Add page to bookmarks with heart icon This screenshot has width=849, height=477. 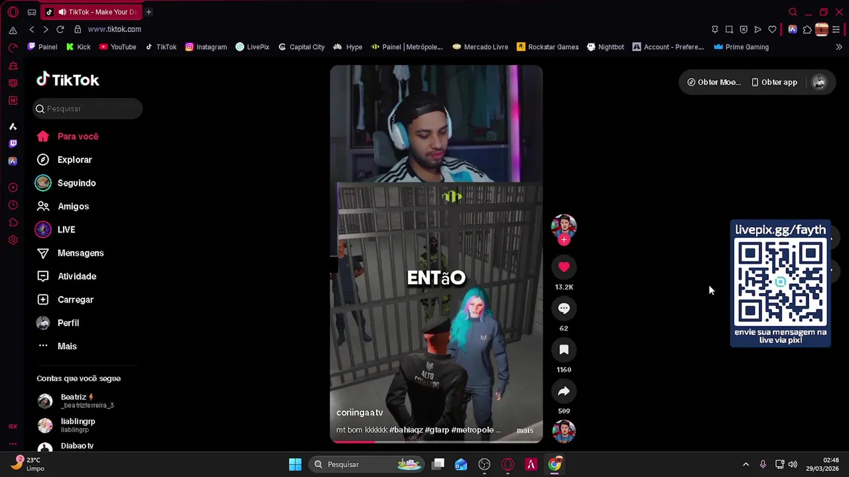(x=772, y=29)
